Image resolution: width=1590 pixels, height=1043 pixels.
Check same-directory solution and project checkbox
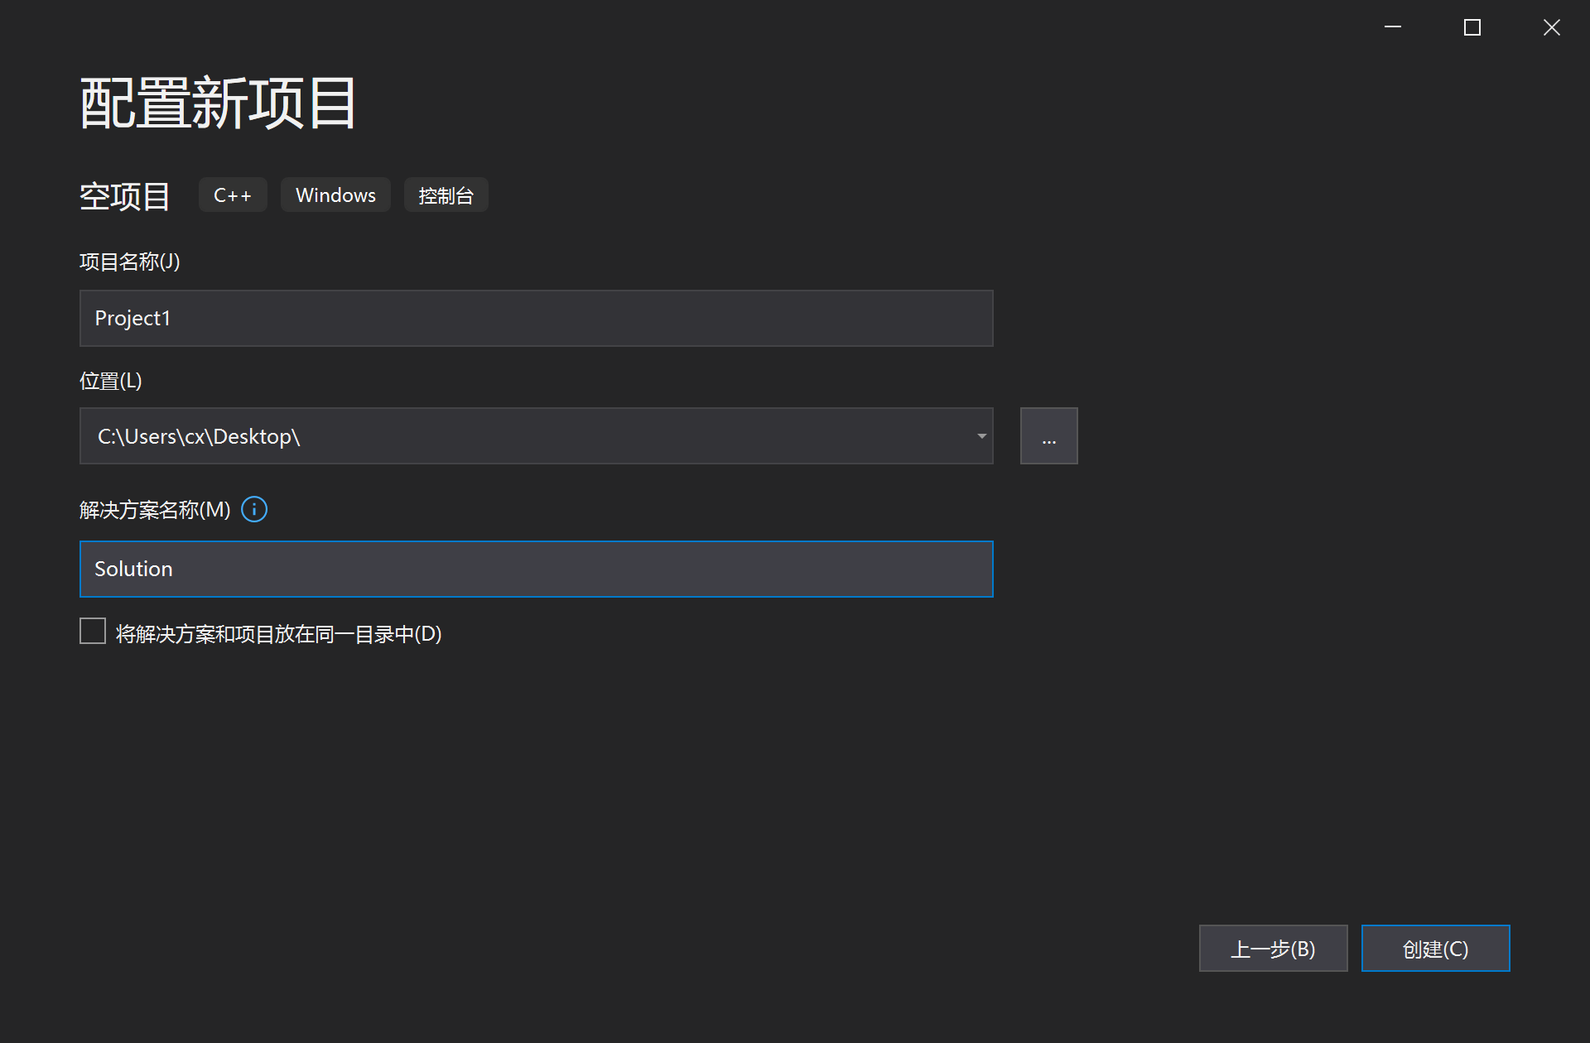pyautogui.click(x=93, y=631)
